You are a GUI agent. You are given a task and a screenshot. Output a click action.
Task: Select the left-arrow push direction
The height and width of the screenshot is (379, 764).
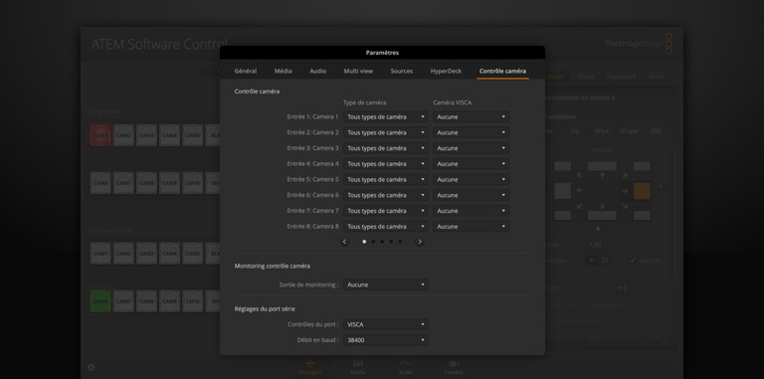(579, 191)
